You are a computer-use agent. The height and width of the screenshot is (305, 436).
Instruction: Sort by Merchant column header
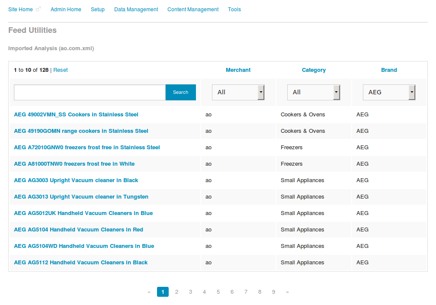[x=238, y=70]
